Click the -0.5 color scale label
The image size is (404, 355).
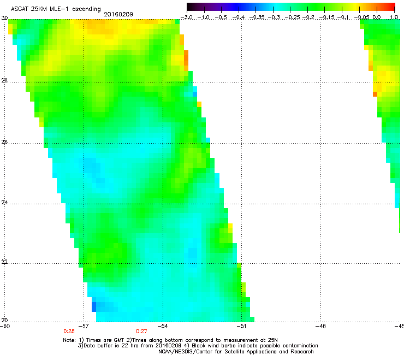(x=221, y=17)
